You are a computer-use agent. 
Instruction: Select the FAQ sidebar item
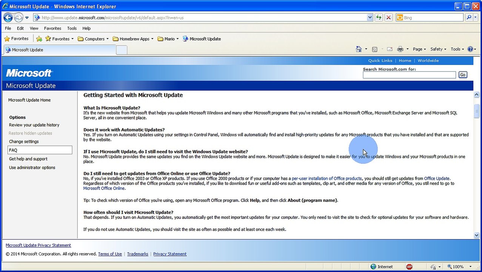point(40,150)
